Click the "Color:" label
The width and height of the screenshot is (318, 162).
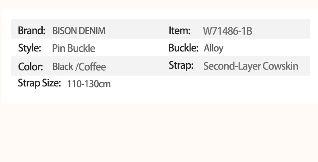click(x=30, y=66)
